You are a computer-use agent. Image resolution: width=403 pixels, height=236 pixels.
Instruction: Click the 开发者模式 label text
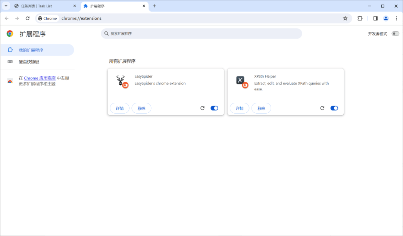click(x=378, y=34)
